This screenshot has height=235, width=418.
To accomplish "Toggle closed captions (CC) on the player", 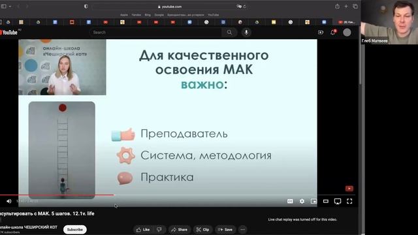I will 290,201.
